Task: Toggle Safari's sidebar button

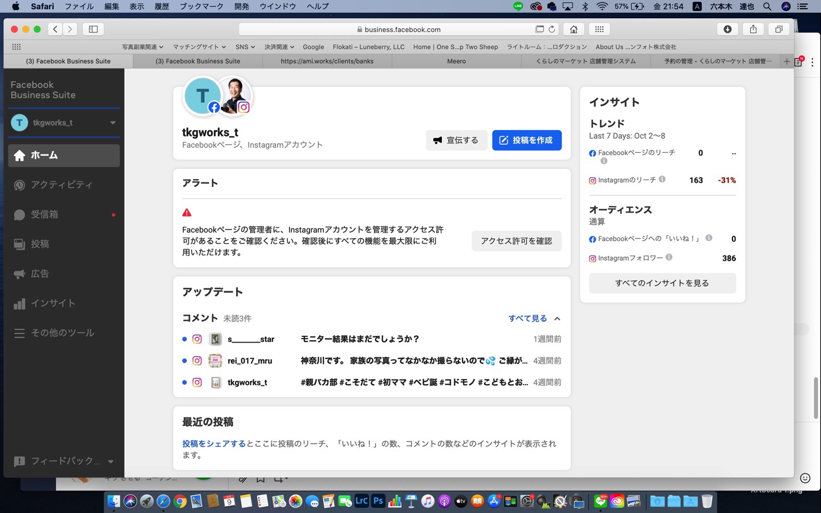Action: (x=93, y=29)
